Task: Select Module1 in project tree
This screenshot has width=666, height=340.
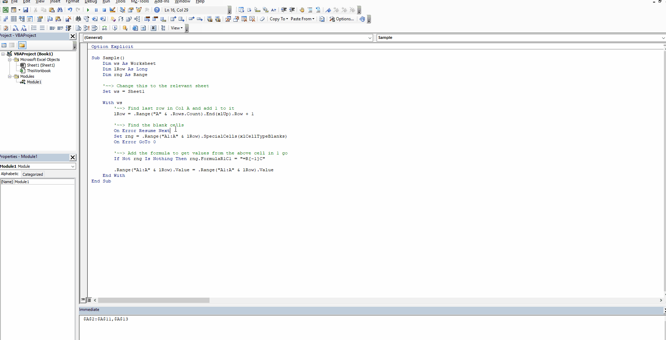Action: [34, 82]
